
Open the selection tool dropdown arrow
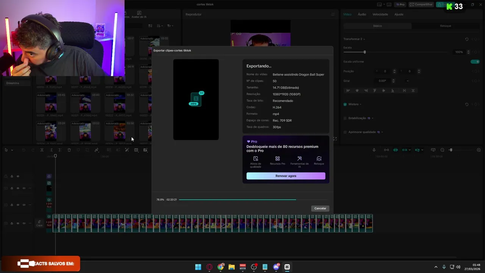12,150
